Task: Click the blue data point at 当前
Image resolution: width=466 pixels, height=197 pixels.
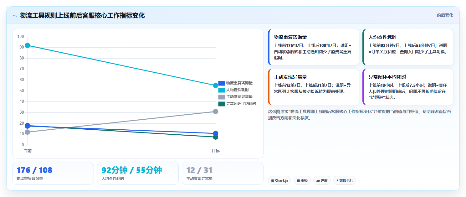Action: click(28, 126)
